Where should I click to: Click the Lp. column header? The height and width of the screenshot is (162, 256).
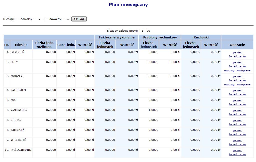pyautogui.click(x=7, y=45)
